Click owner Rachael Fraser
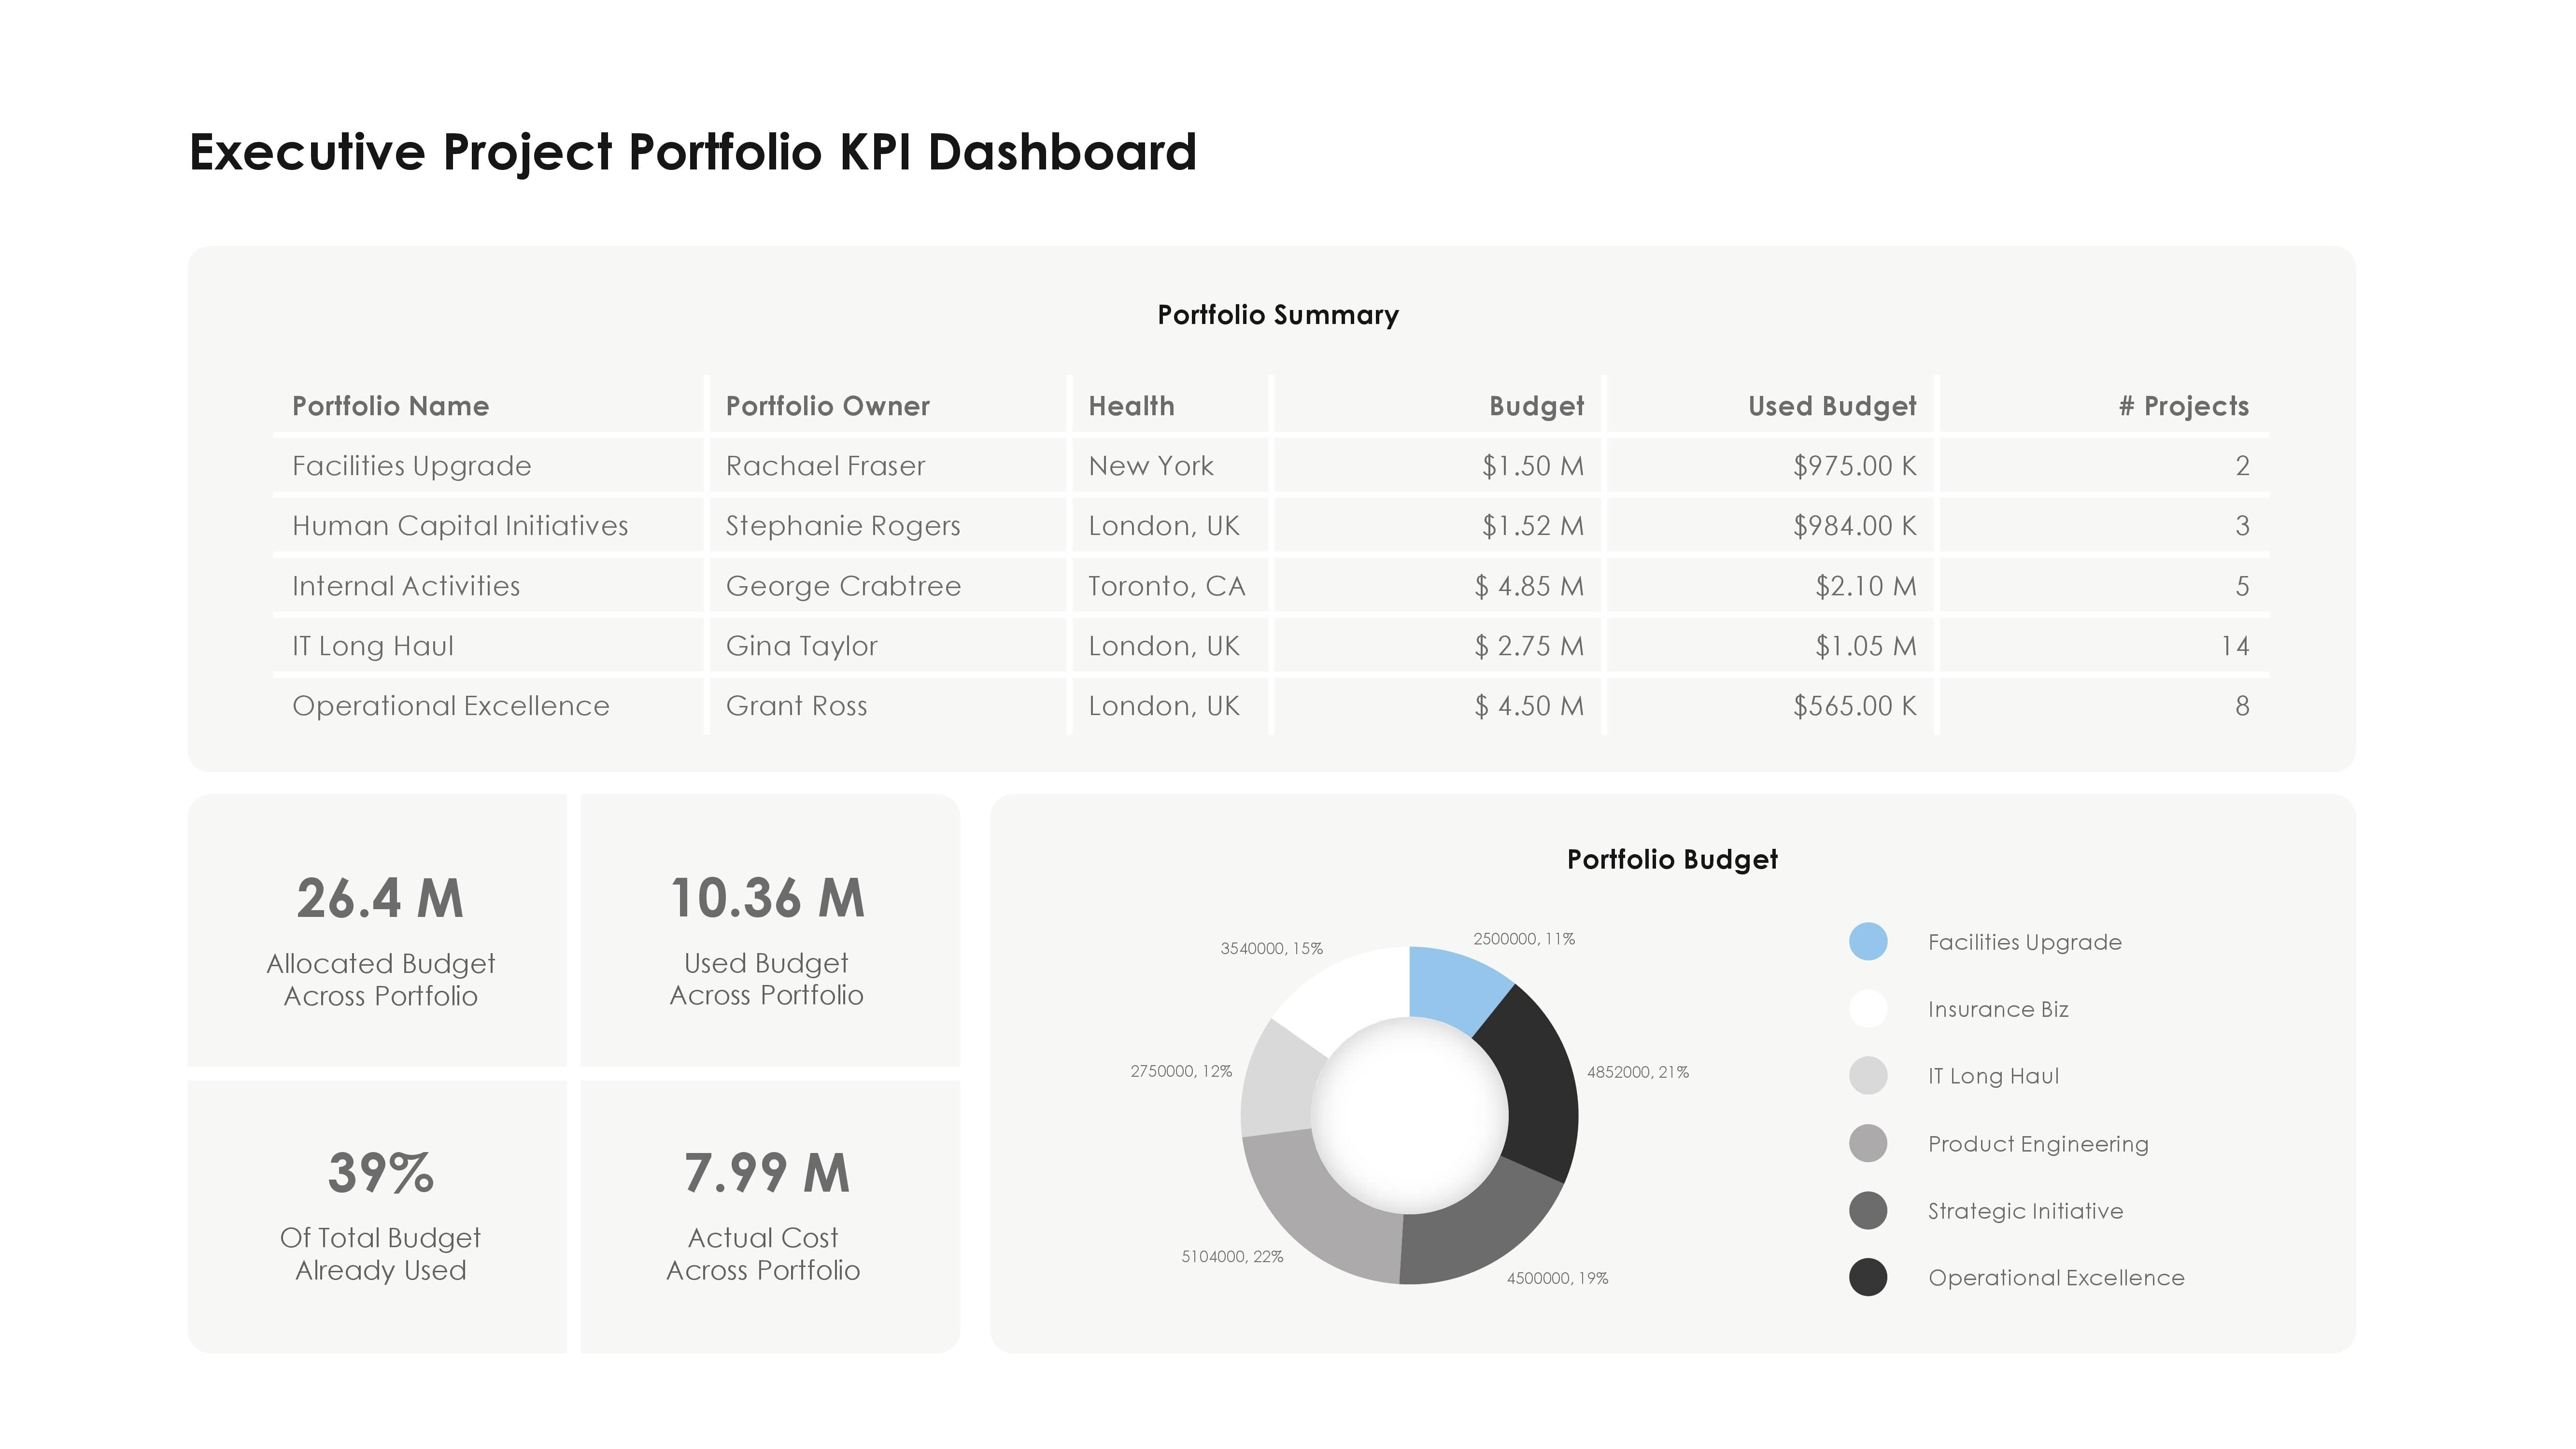 click(x=825, y=466)
